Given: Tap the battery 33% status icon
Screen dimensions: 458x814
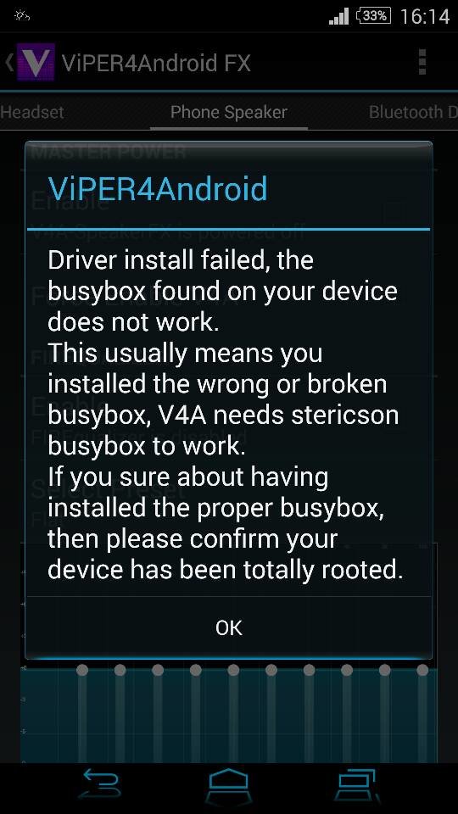Looking at the screenshot, I should point(373,16).
